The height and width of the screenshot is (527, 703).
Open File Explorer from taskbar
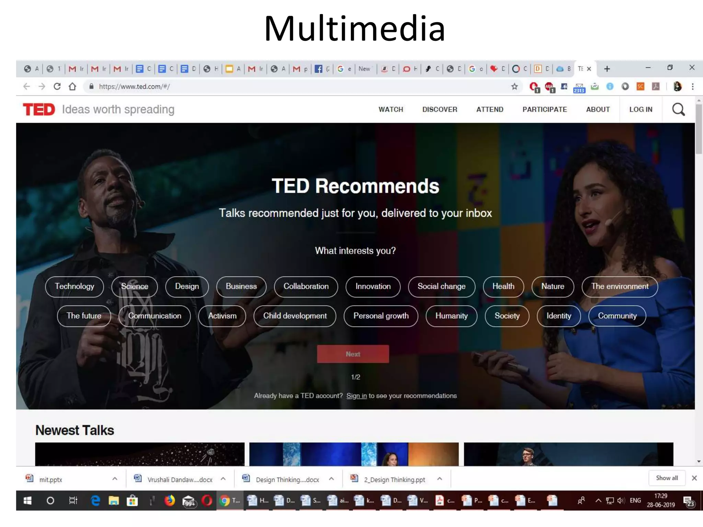114,501
